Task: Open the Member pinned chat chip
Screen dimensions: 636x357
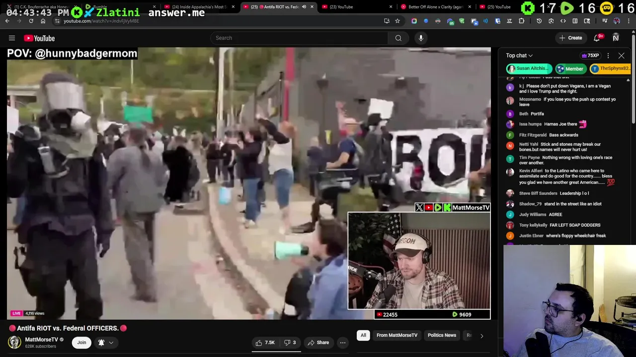Action: 570,69
